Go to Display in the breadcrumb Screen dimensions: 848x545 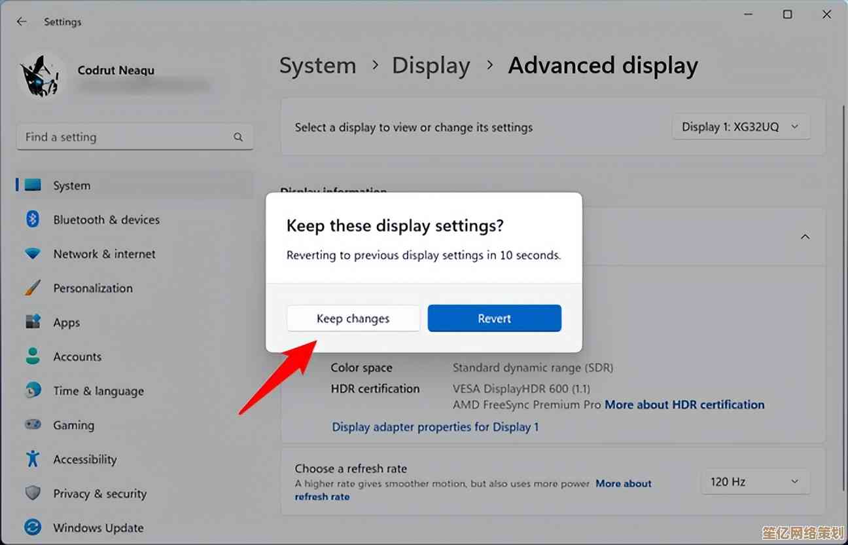pos(431,66)
